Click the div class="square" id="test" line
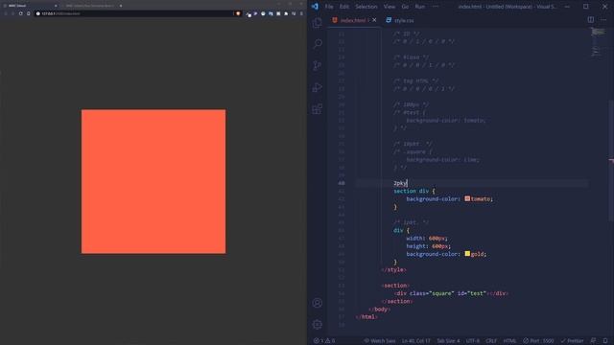Image resolution: width=614 pixels, height=345 pixels. [x=451, y=293]
